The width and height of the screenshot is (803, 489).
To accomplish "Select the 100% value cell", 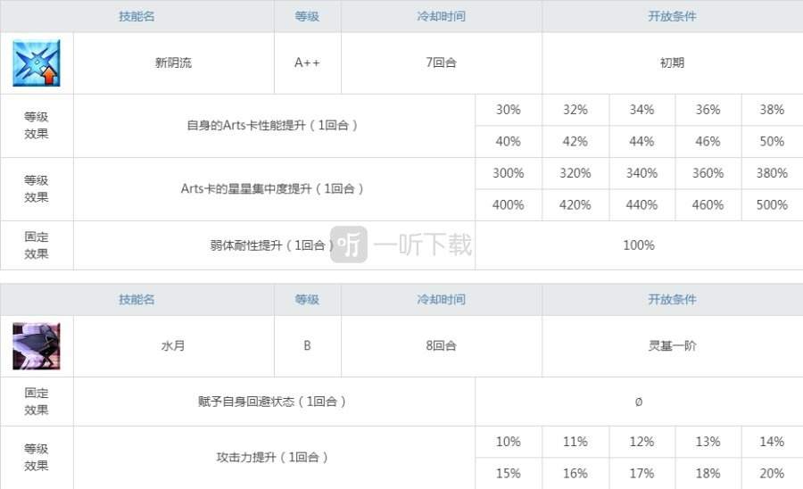I will tap(639, 245).
